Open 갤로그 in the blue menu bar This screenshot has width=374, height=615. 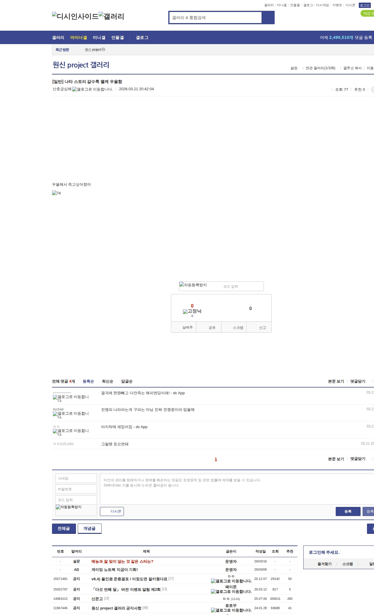[142, 38]
